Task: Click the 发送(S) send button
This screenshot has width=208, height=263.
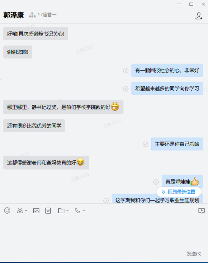Action: pyautogui.click(x=194, y=253)
